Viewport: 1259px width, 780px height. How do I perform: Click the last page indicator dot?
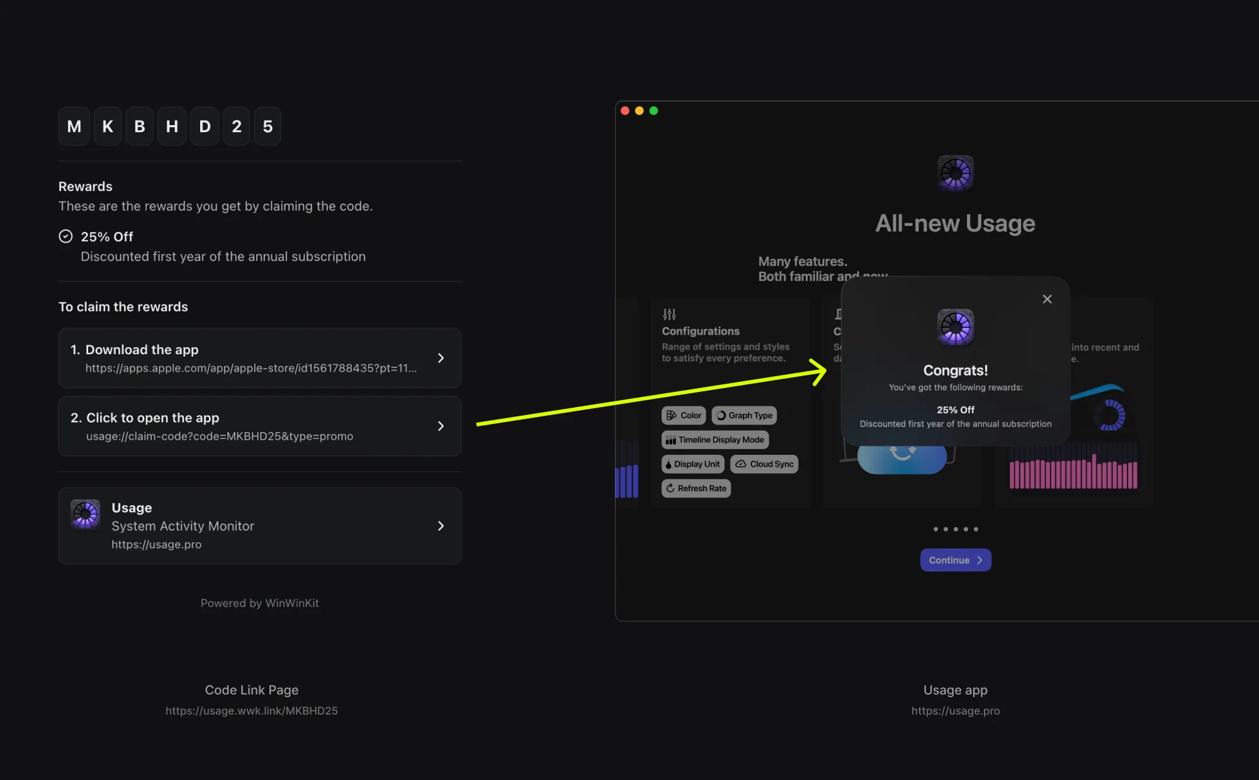click(x=976, y=529)
